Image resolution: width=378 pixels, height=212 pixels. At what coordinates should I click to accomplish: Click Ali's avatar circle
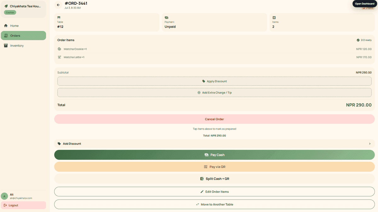pos(4,196)
